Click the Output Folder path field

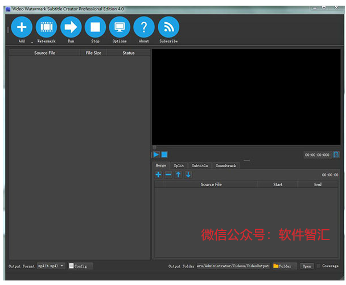(233, 266)
